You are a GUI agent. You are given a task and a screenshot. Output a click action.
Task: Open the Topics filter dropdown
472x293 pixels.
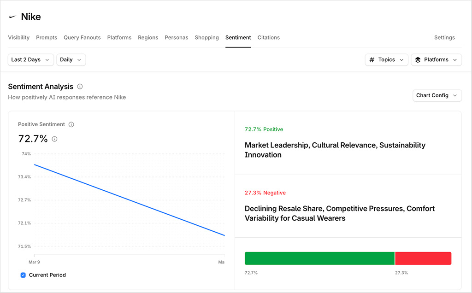(386, 59)
